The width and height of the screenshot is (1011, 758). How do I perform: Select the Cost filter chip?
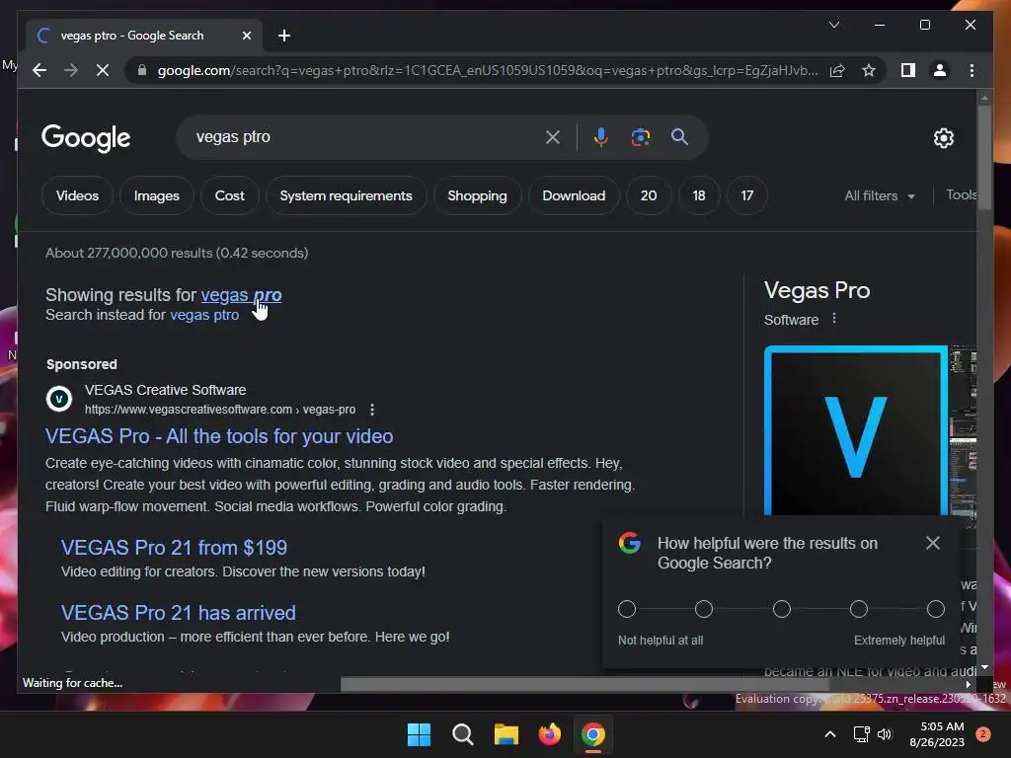click(x=229, y=196)
